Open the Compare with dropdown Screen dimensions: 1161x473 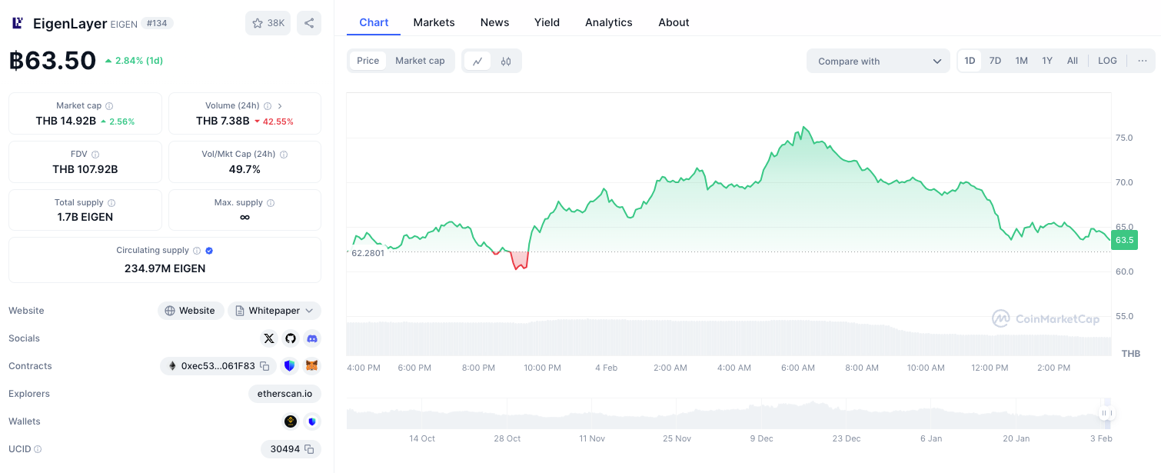coord(878,62)
